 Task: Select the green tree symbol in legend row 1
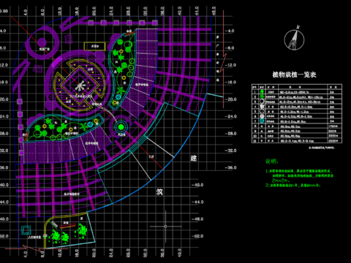(262, 92)
